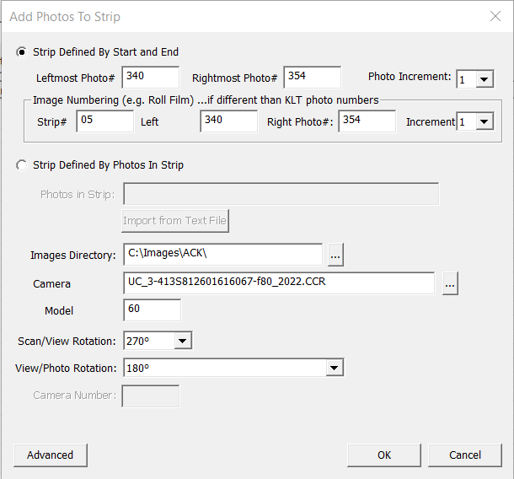Confirm with the OK button
Screen dimensions: 514x479
pos(384,455)
